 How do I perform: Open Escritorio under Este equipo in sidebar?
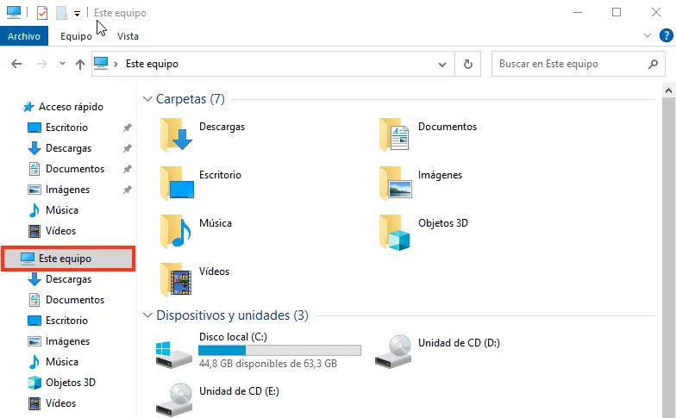point(58,321)
